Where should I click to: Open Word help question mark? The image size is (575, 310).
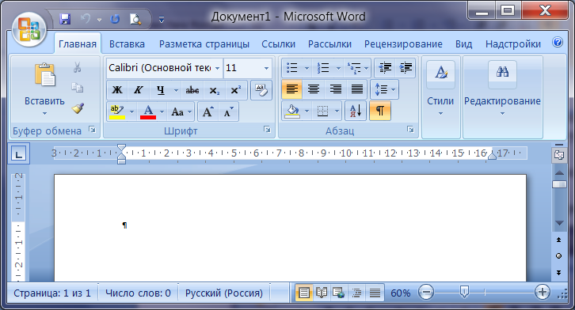pos(558,43)
